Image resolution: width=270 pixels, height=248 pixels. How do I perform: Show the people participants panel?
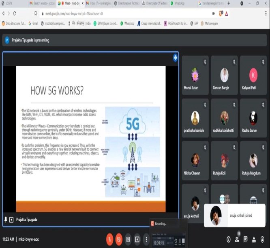pyautogui.click(x=237, y=239)
